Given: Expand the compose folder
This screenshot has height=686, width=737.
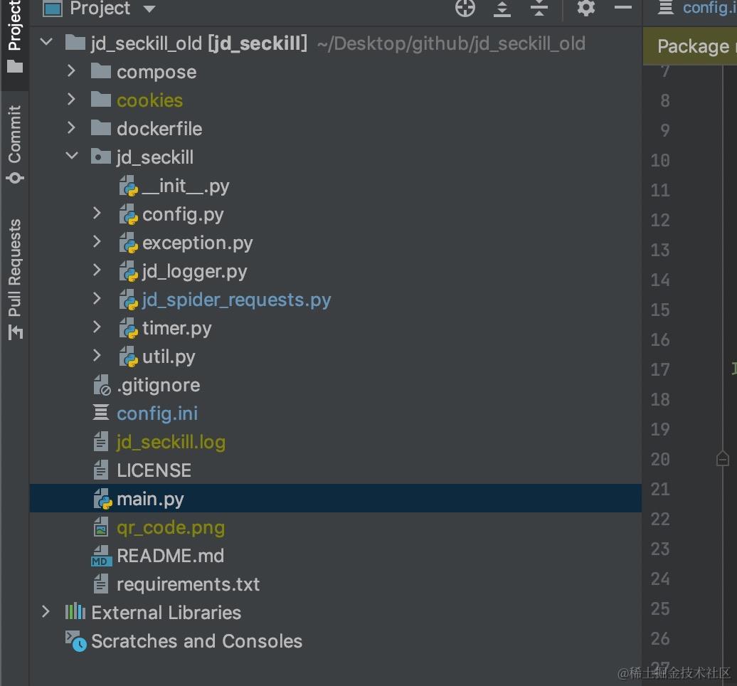Looking at the screenshot, I should click(x=71, y=71).
